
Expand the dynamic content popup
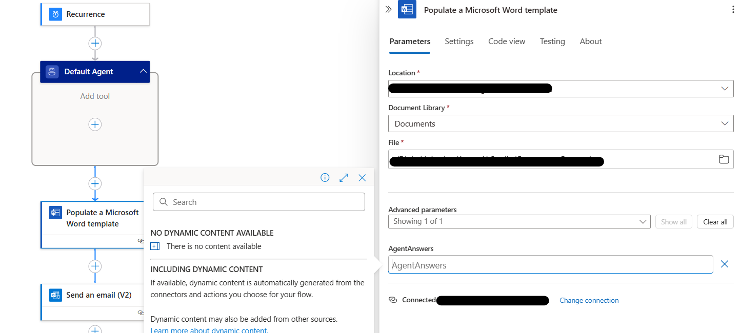point(344,178)
